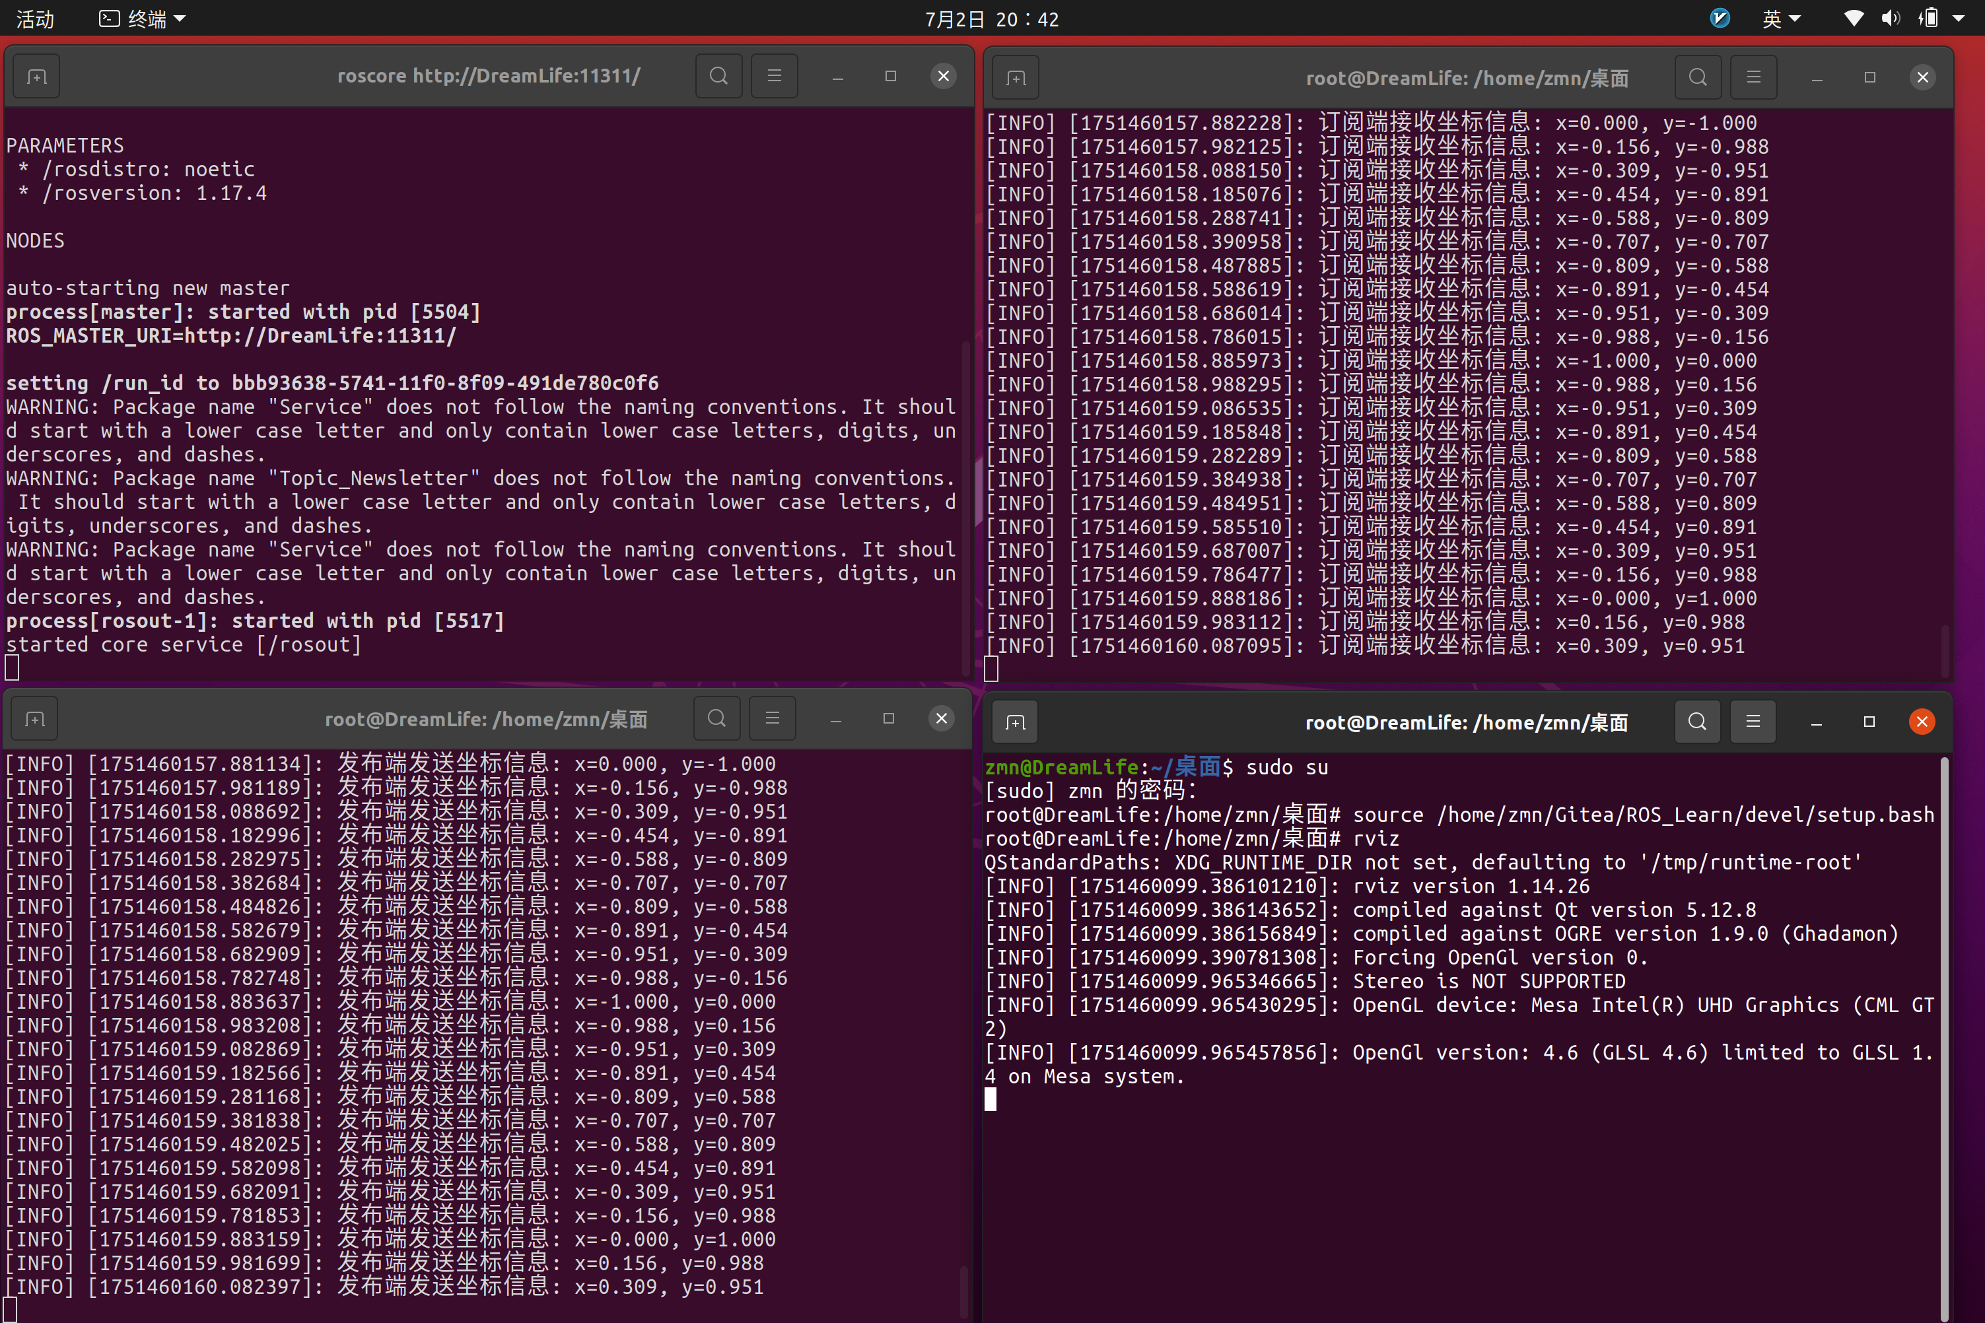The image size is (1985, 1323).
Task: Open new tab in publisher terminal (bottom-left)
Action: coord(36,719)
